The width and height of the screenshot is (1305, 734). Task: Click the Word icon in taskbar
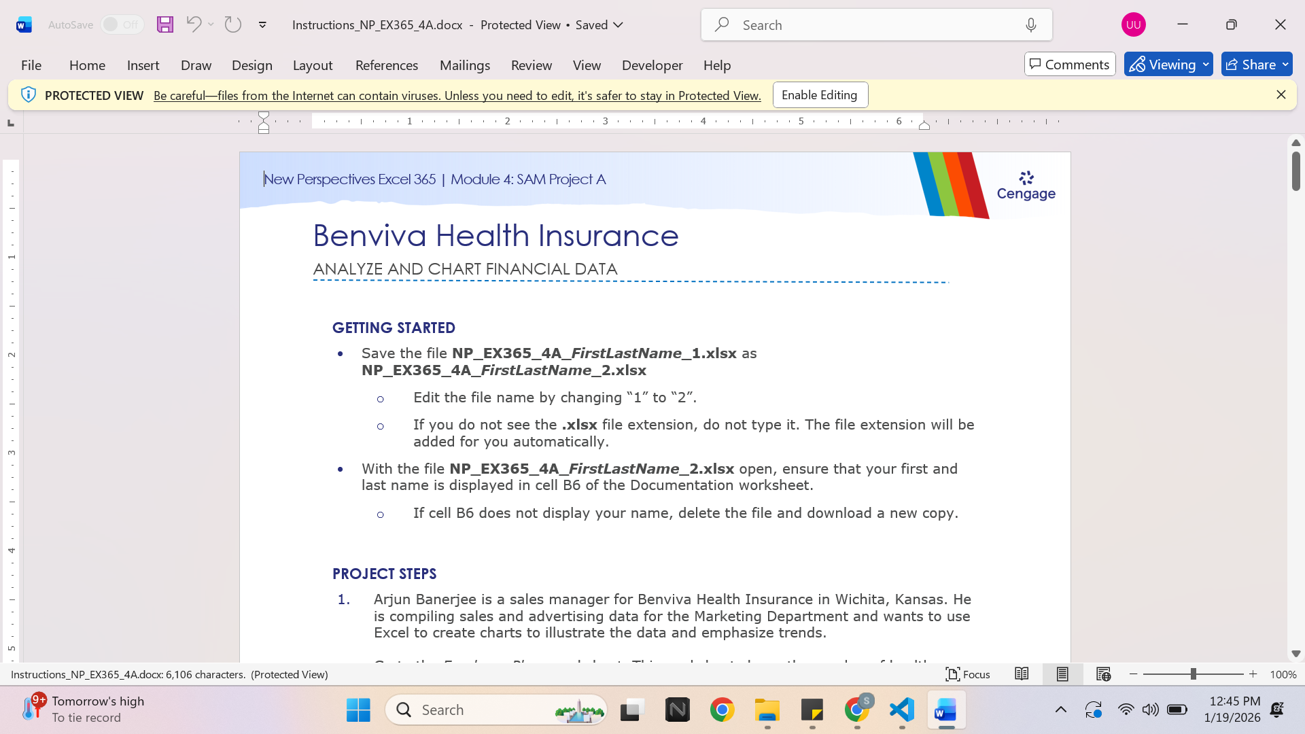(x=946, y=710)
